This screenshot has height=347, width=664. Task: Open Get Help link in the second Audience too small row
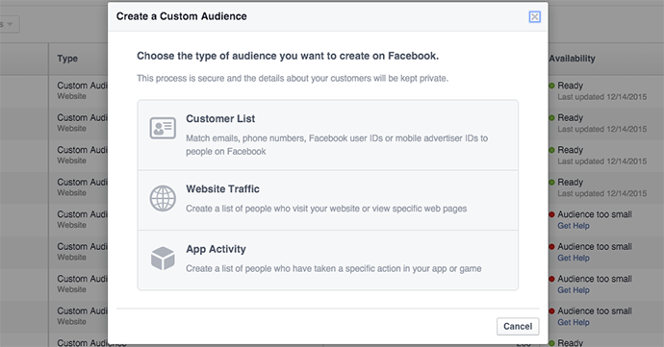pos(574,258)
